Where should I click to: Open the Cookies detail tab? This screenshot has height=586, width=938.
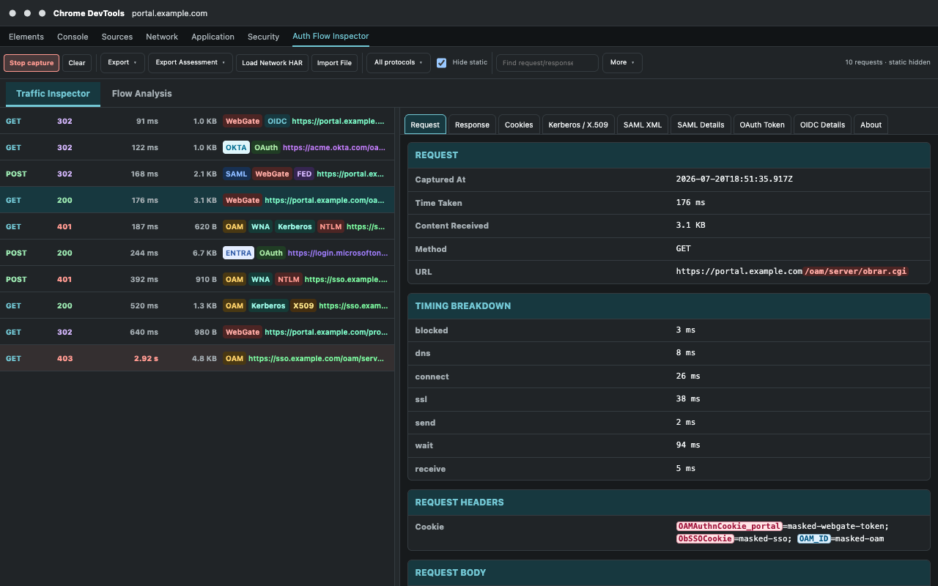click(519, 125)
